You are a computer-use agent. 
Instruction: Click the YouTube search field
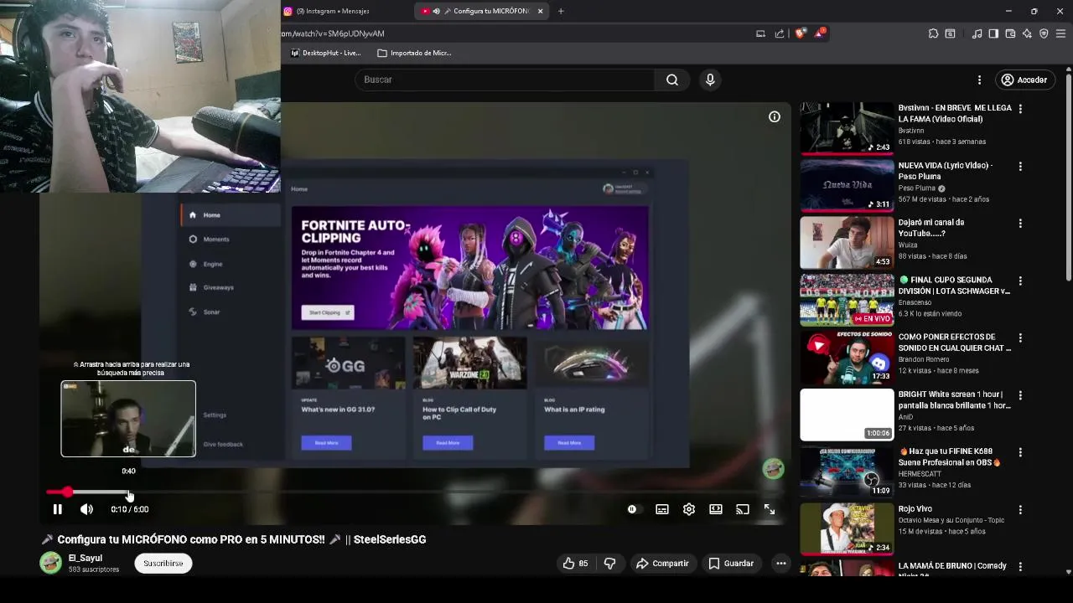pyautogui.click(x=505, y=80)
